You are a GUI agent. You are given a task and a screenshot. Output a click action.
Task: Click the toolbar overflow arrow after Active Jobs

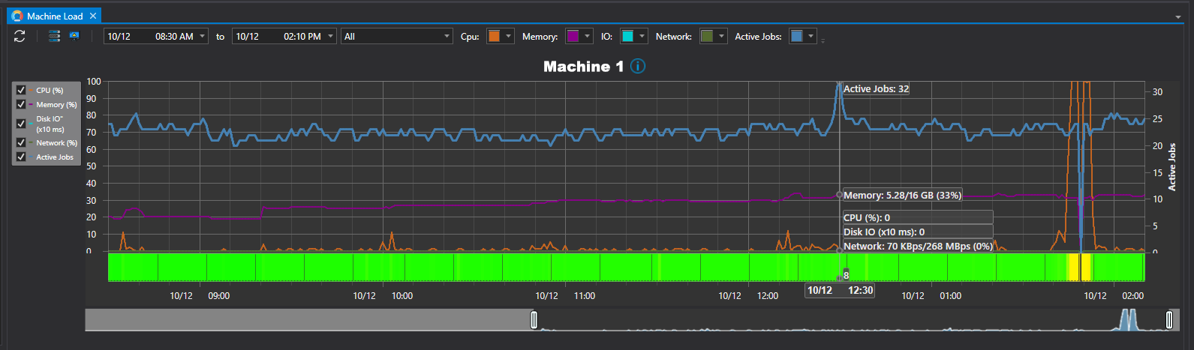pyautogui.click(x=823, y=40)
